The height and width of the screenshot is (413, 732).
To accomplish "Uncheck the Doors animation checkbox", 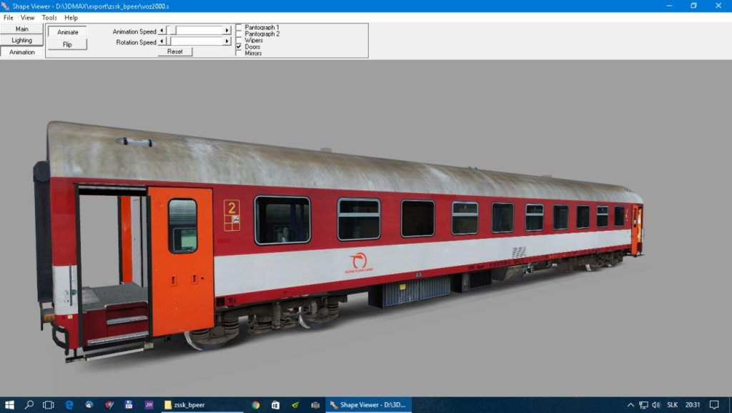I will tap(239, 46).
